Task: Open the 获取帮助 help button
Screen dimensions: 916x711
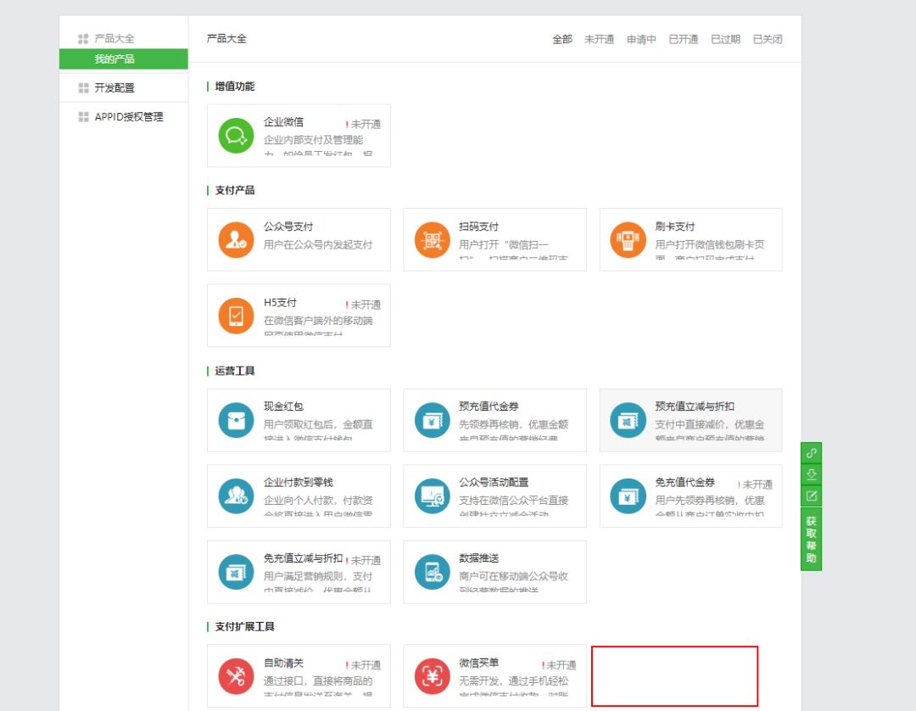Action: (x=812, y=540)
